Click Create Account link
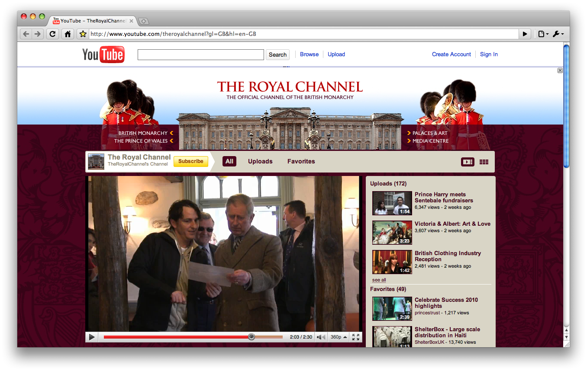Image resolution: width=587 pixels, height=371 pixels. coord(452,54)
